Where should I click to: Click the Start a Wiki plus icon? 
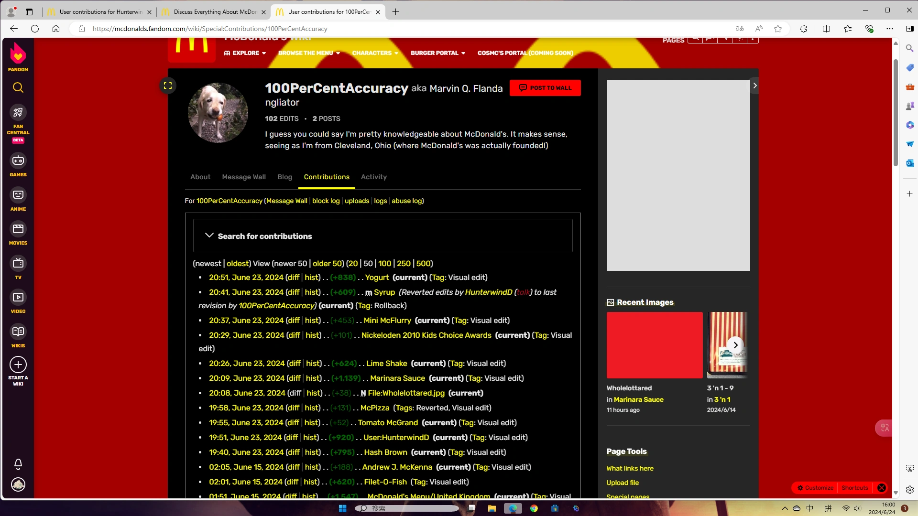pos(18,365)
